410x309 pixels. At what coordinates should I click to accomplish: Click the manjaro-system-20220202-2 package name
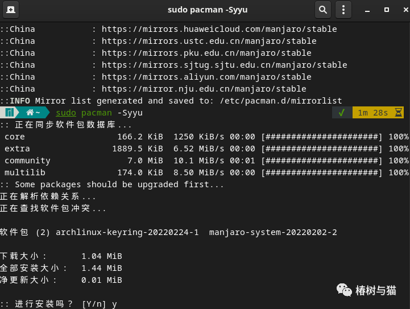273,232
